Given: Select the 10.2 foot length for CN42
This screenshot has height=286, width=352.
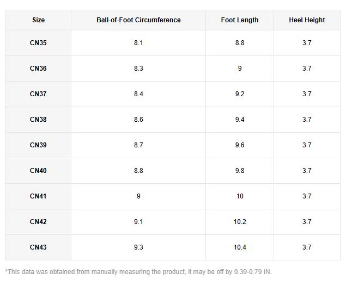Looking at the screenshot, I should click(240, 222).
